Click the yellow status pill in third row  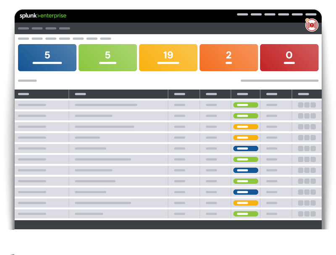click(246, 126)
